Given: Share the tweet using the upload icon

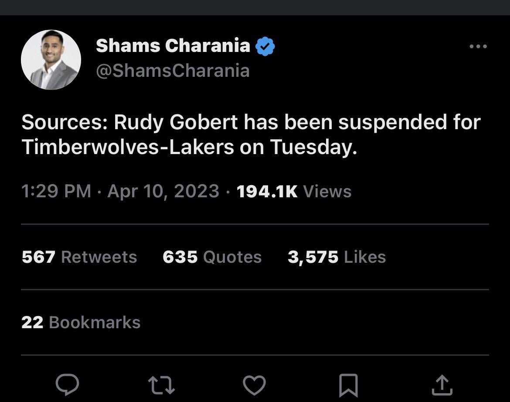Looking at the screenshot, I should [442, 385].
